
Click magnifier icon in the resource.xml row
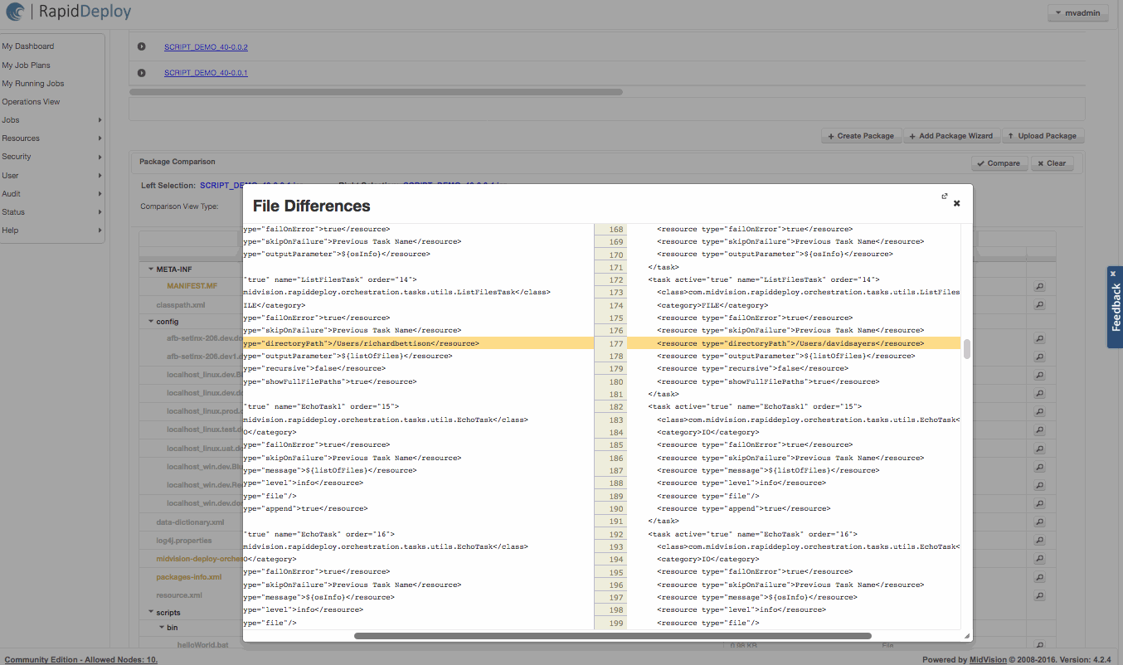[x=1039, y=595]
